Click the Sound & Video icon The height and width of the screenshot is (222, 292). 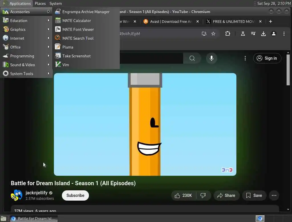pyautogui.click(x=6, y=65)
